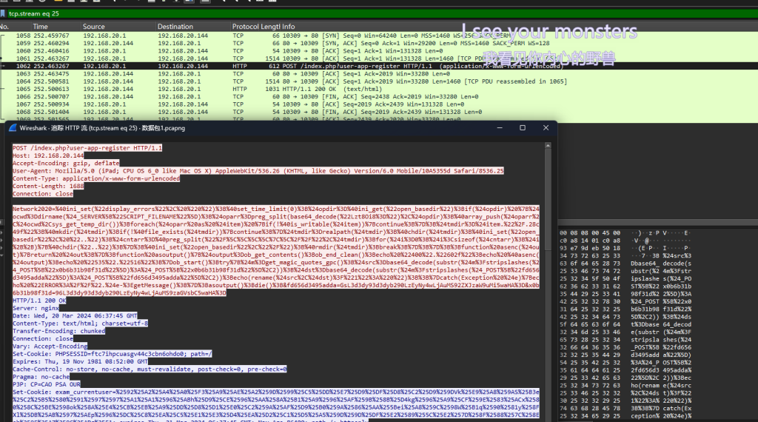Click the bookmark icon in the display filter bar
The width and height of the screenshot is (758, 422).
4,13
